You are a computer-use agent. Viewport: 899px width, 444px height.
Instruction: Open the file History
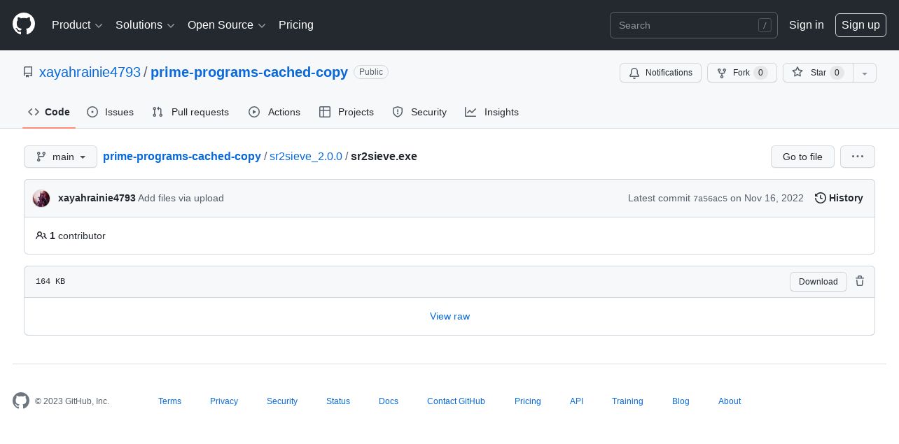pyautogui.click(x=839, y=198)
